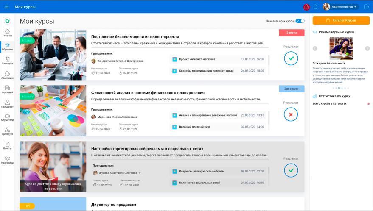Viewport: 373px width, 211px height.
Task: Open Настройки in the sidebar
Action: [x=7, y=160]
